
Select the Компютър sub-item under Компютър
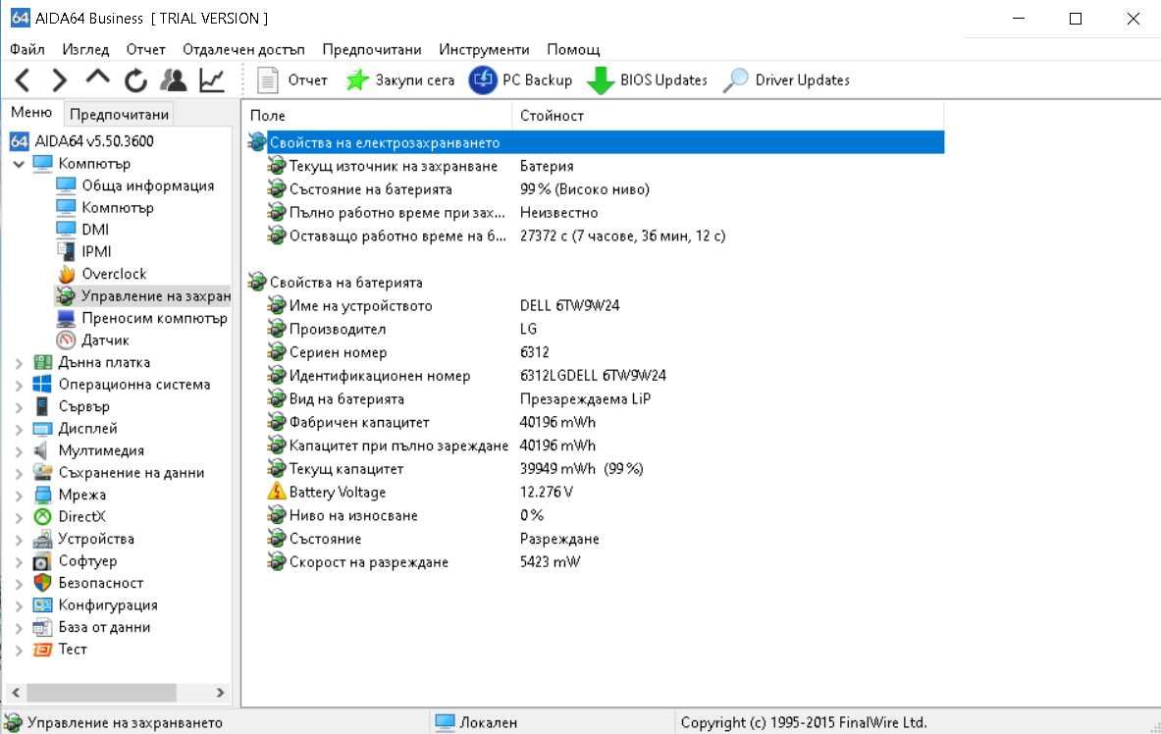pyautogui.click(x=105, y=207)
